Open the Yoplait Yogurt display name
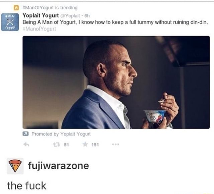This screenshot has height=194, width=214. click(x=40, y=15)
